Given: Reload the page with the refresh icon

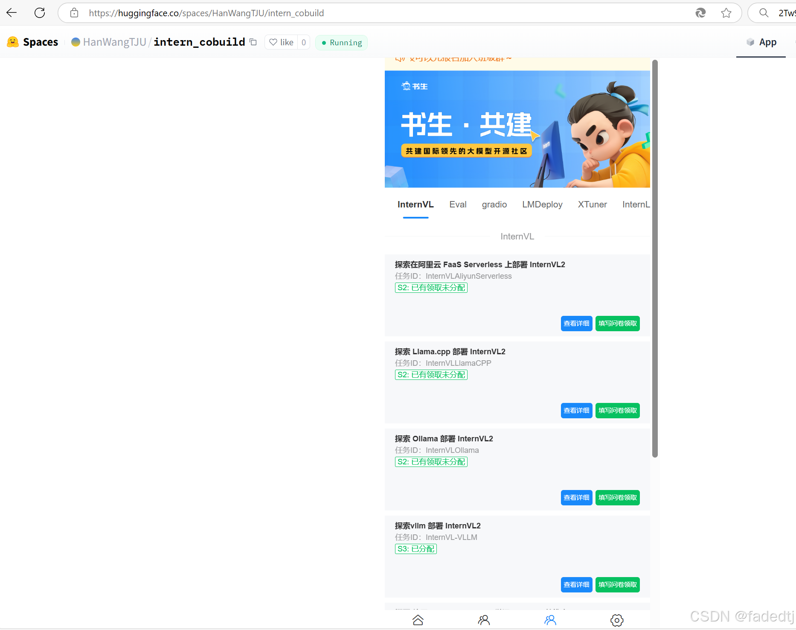Looking at the screenshot, I should click(40, 13).
